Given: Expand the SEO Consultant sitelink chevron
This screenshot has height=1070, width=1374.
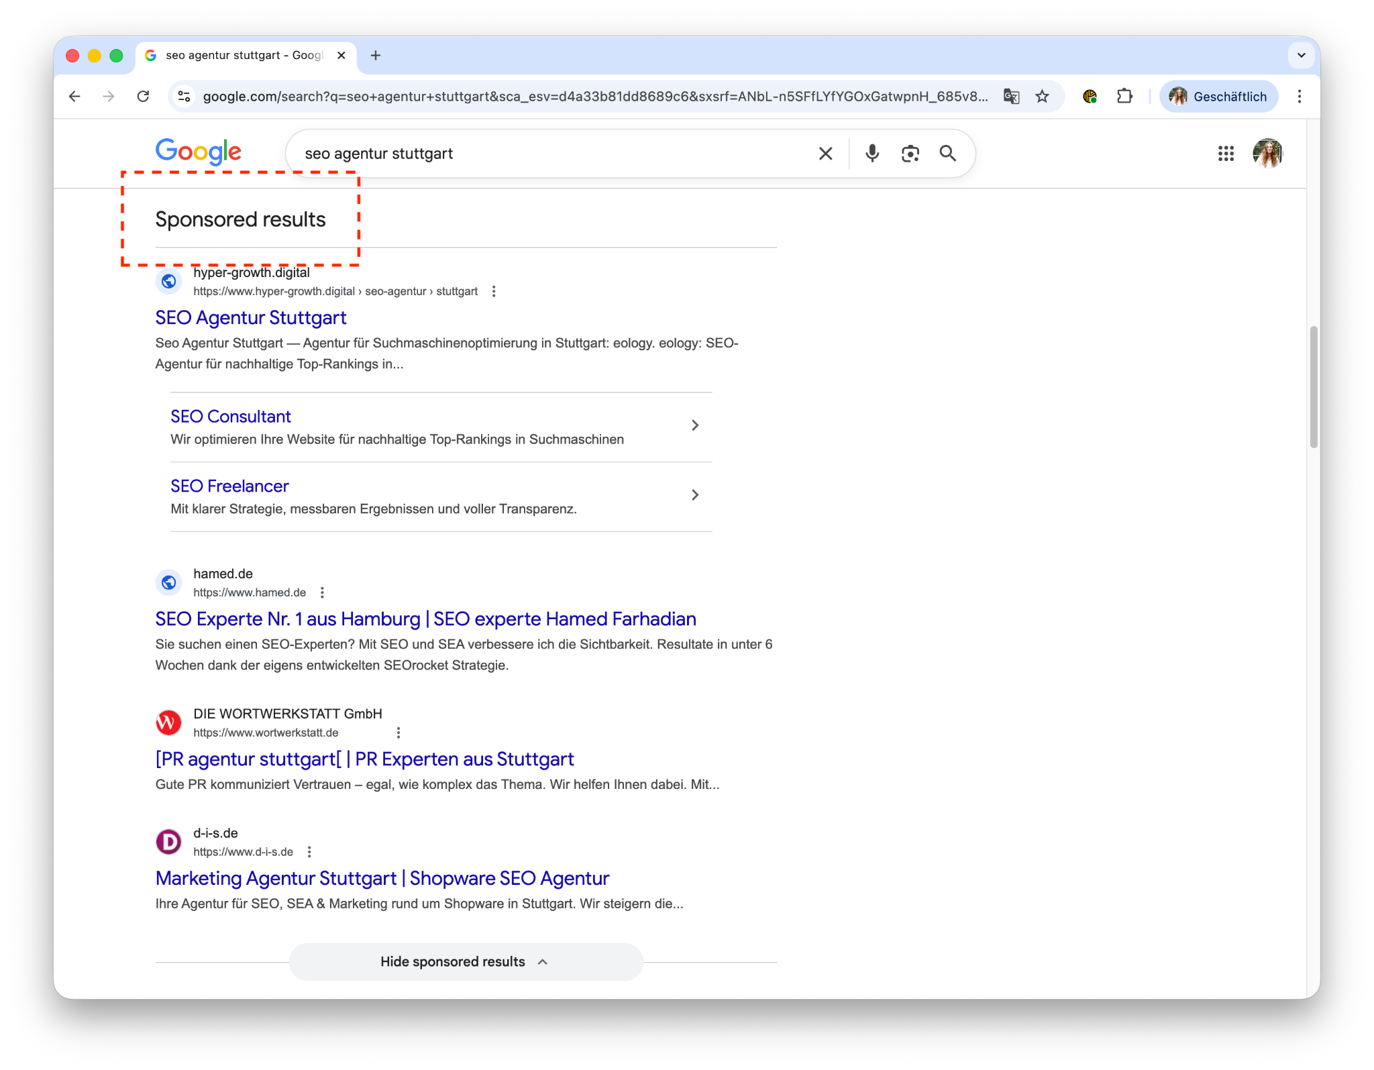Looking at the screenshot, I should point(695,425).
